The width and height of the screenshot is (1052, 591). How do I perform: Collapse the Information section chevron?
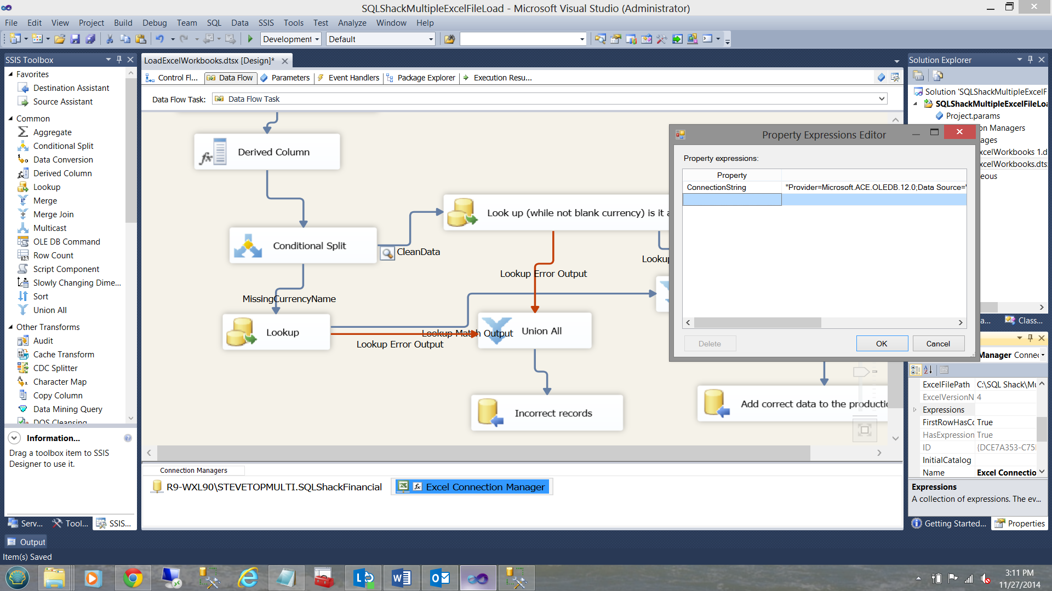click(x=15, y=438)
